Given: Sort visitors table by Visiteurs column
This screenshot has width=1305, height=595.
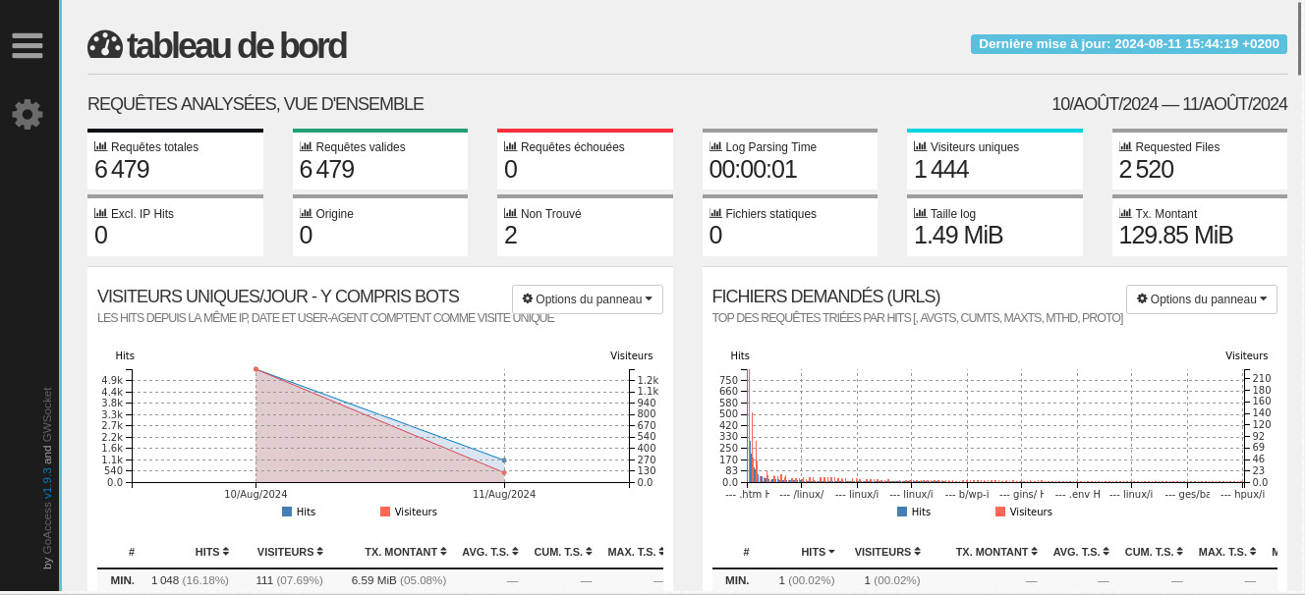Looking at the screenshot, I should pyautogui.click(x=290, y=552).
